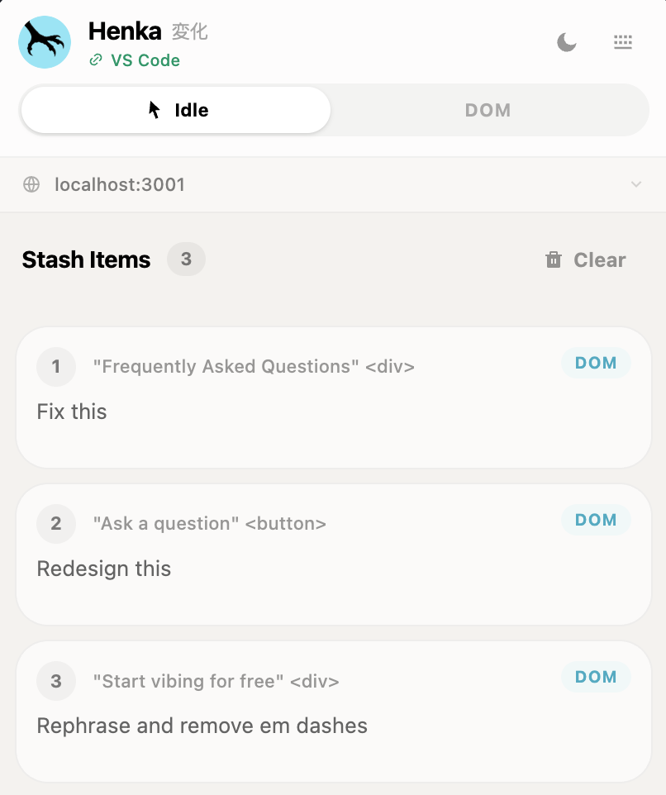
Task: Click the Henka dog logo icon
Action: (x=44, y=41)
